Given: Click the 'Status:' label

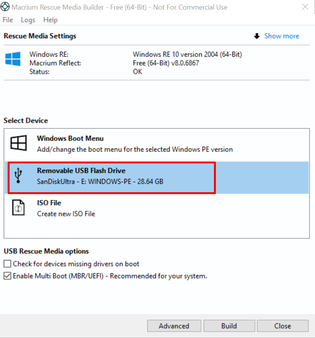Looking at the screenshot, I should [39, 72].
